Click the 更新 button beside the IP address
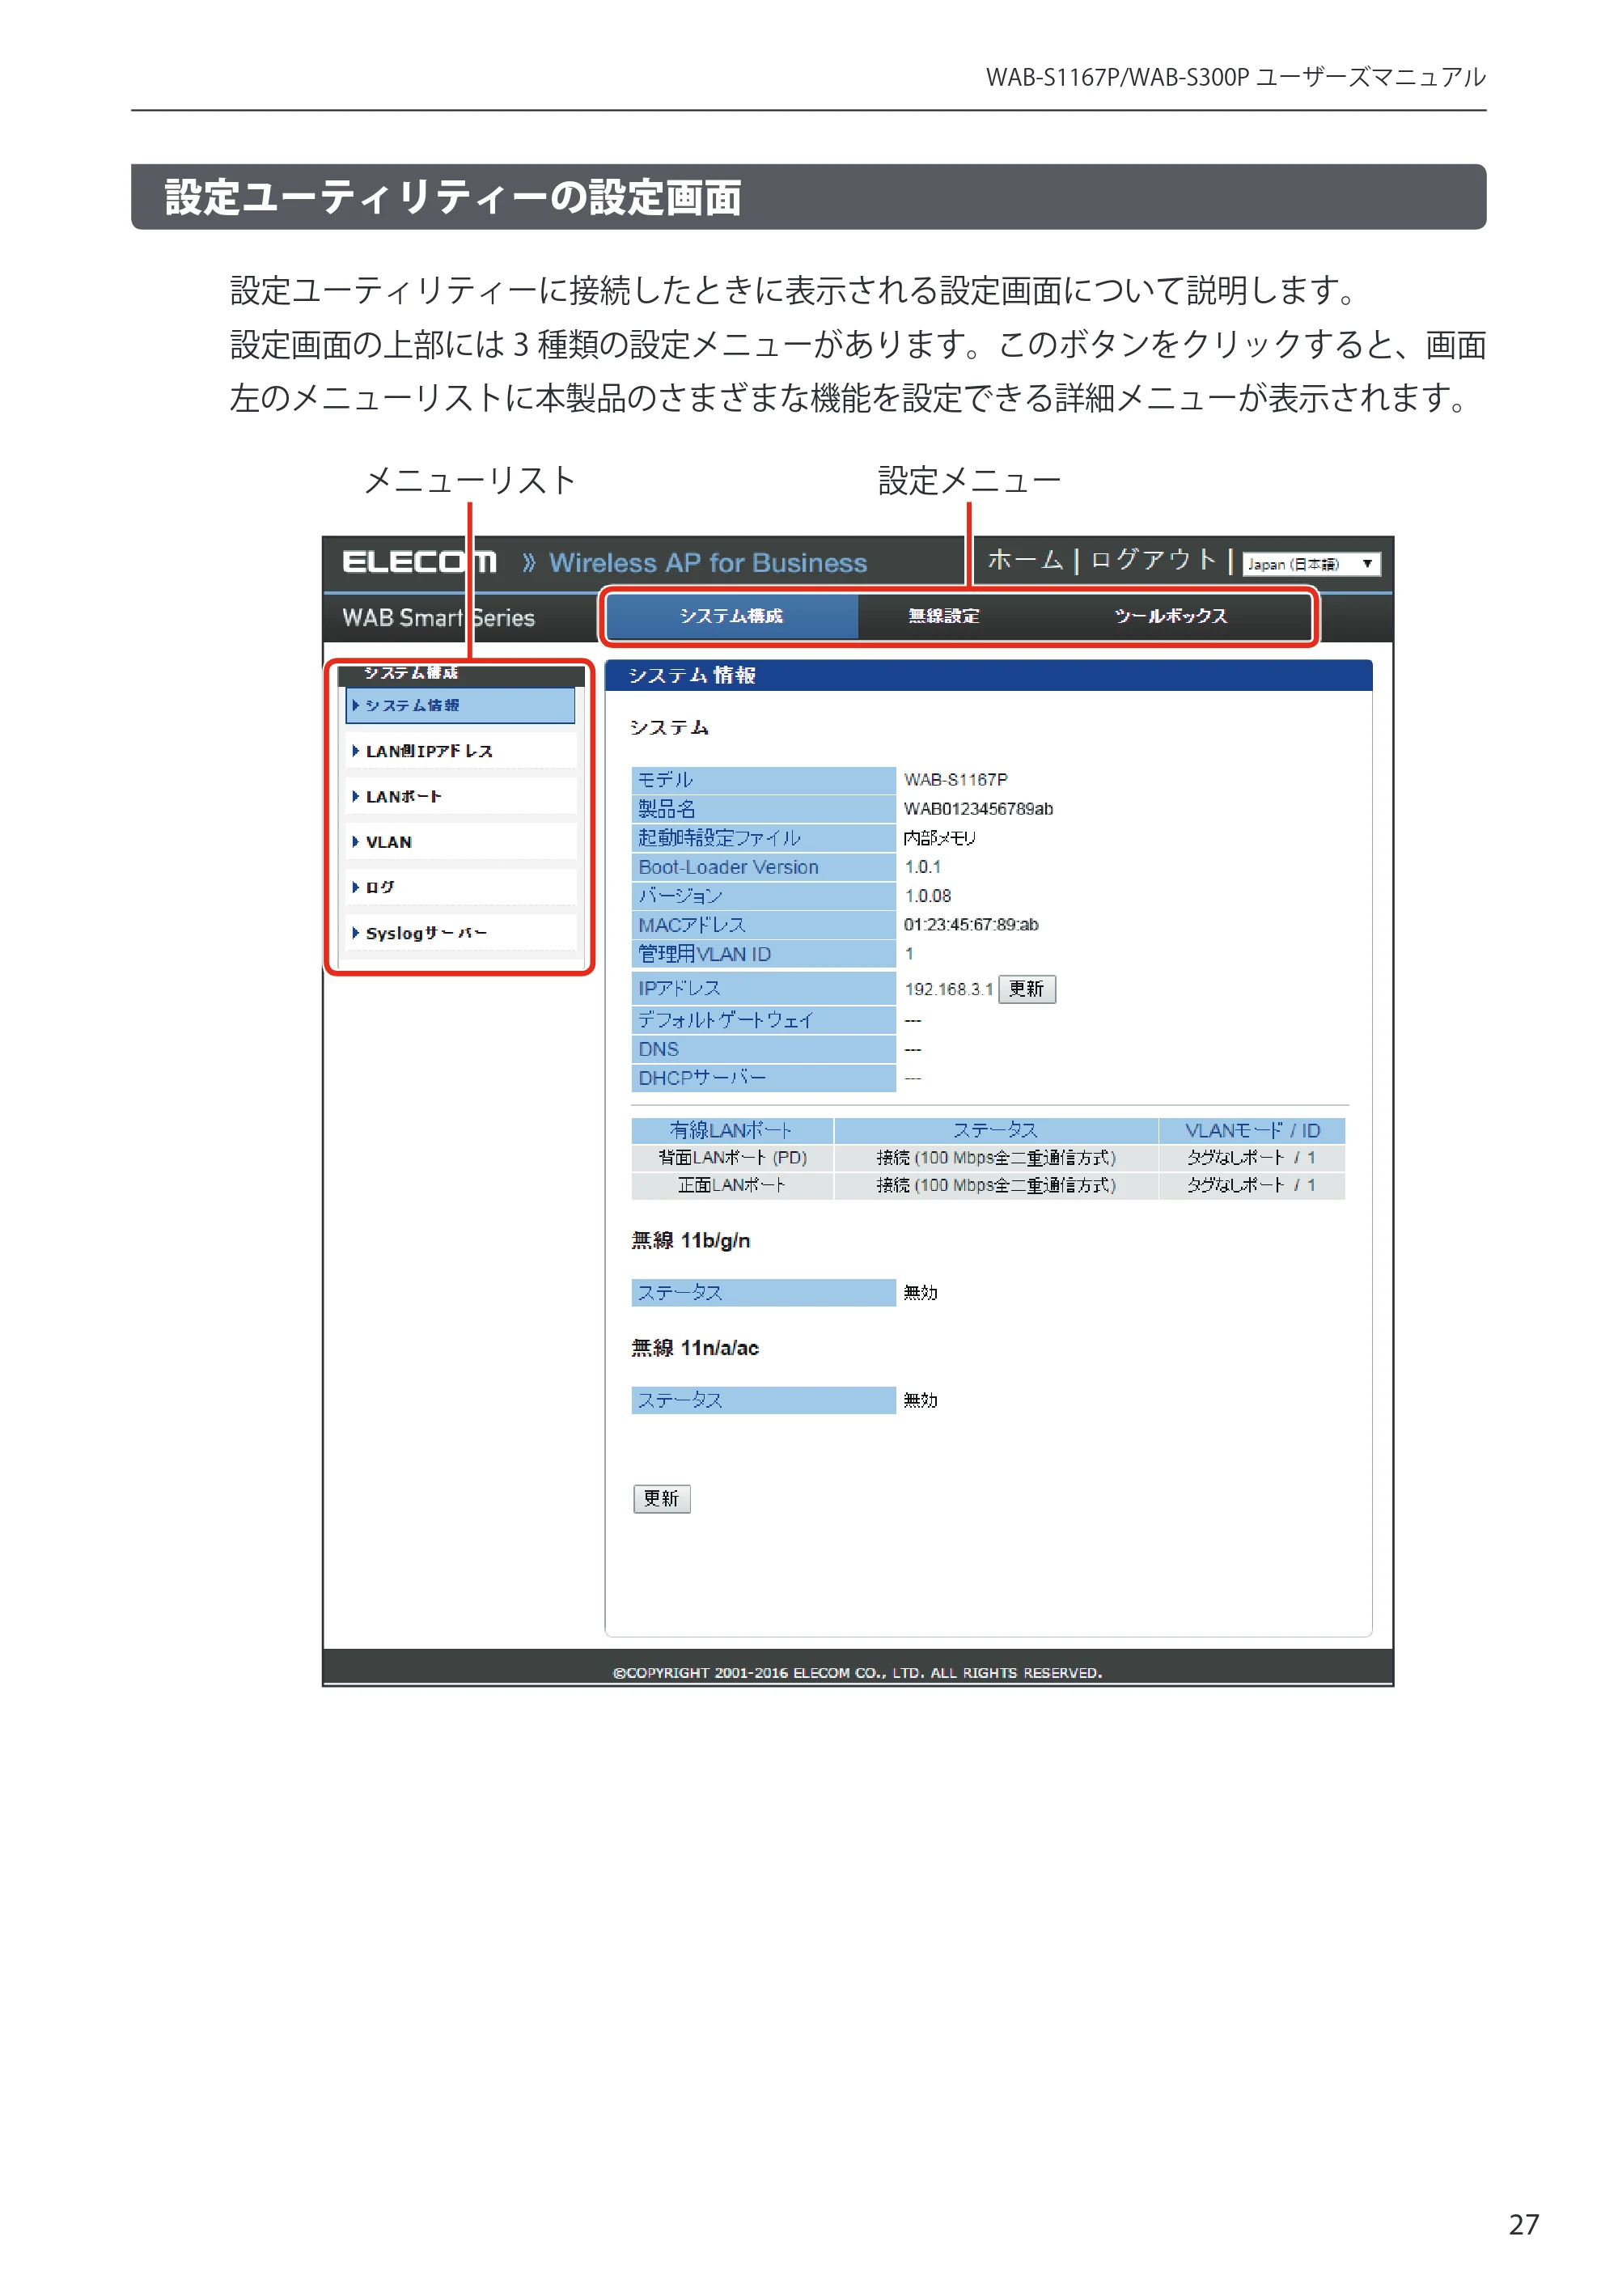 pos(1026,989)
